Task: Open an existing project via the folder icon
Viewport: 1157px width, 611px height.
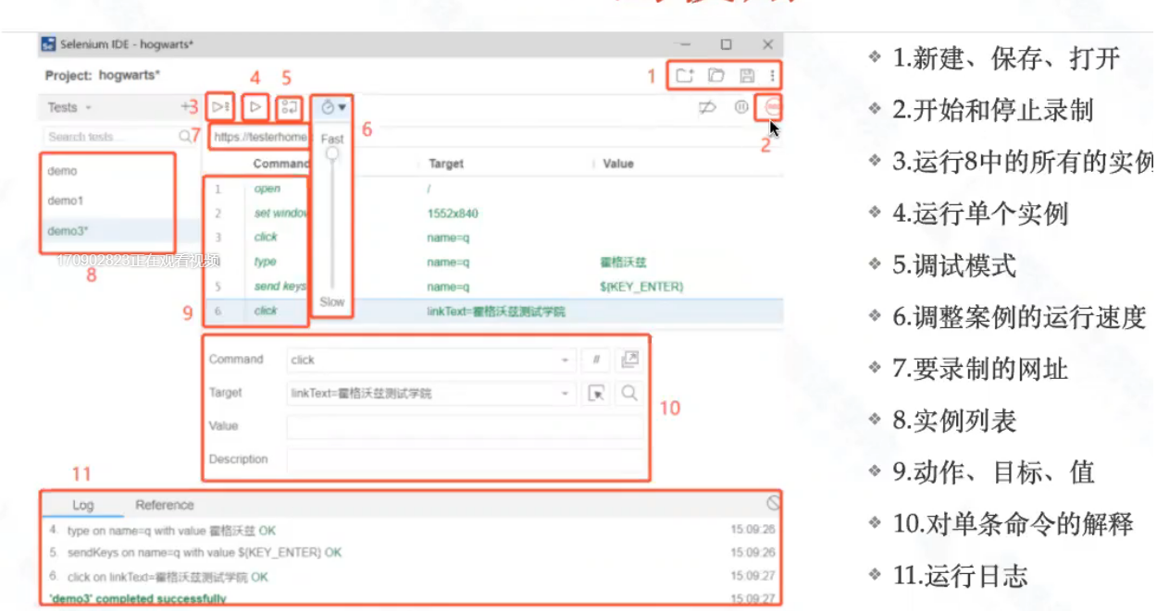Action: (715, 76)
